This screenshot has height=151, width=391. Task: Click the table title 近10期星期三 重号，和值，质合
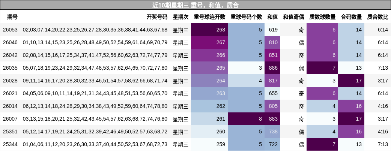click(195, 5)
